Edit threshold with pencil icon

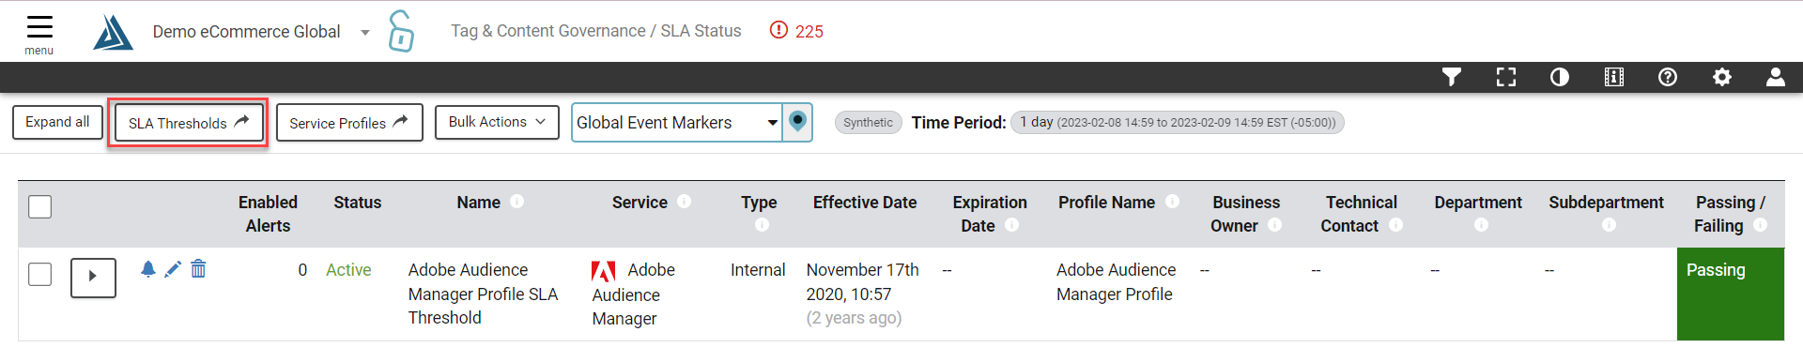(x=173, y=269)
